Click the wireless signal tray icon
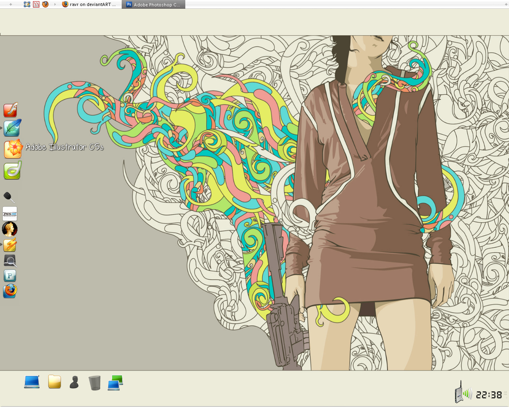 coord(463,392)
